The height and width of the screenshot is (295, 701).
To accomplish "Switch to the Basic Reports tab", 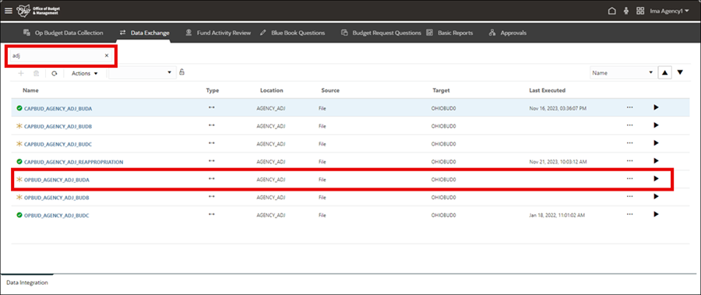I will pyautogui.click(x=449, y=33).
